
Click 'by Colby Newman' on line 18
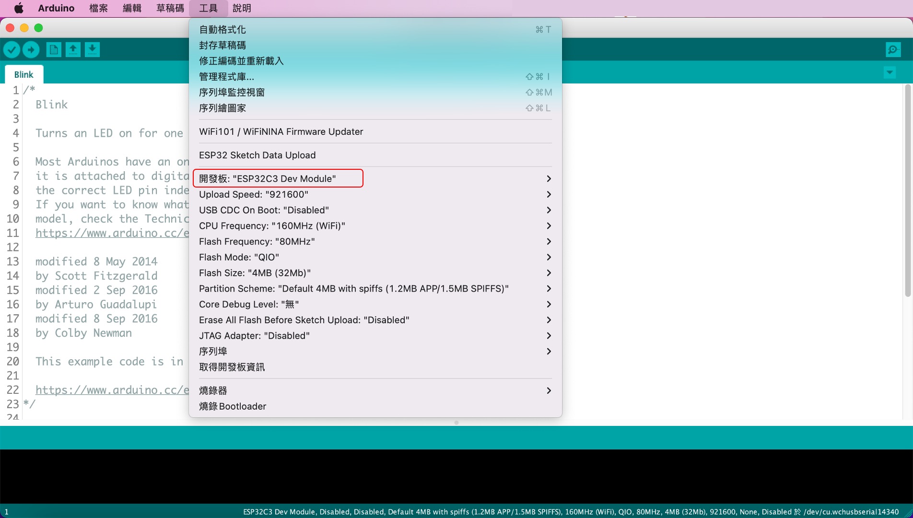point(83,333)
